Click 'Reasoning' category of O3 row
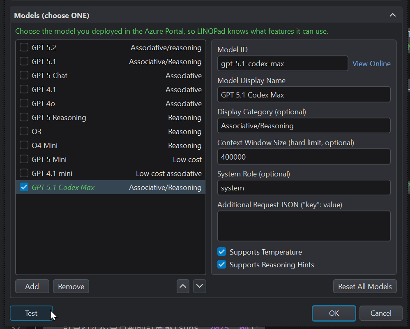Viewport: 410px width, 329px height. [x=184, y=131]
